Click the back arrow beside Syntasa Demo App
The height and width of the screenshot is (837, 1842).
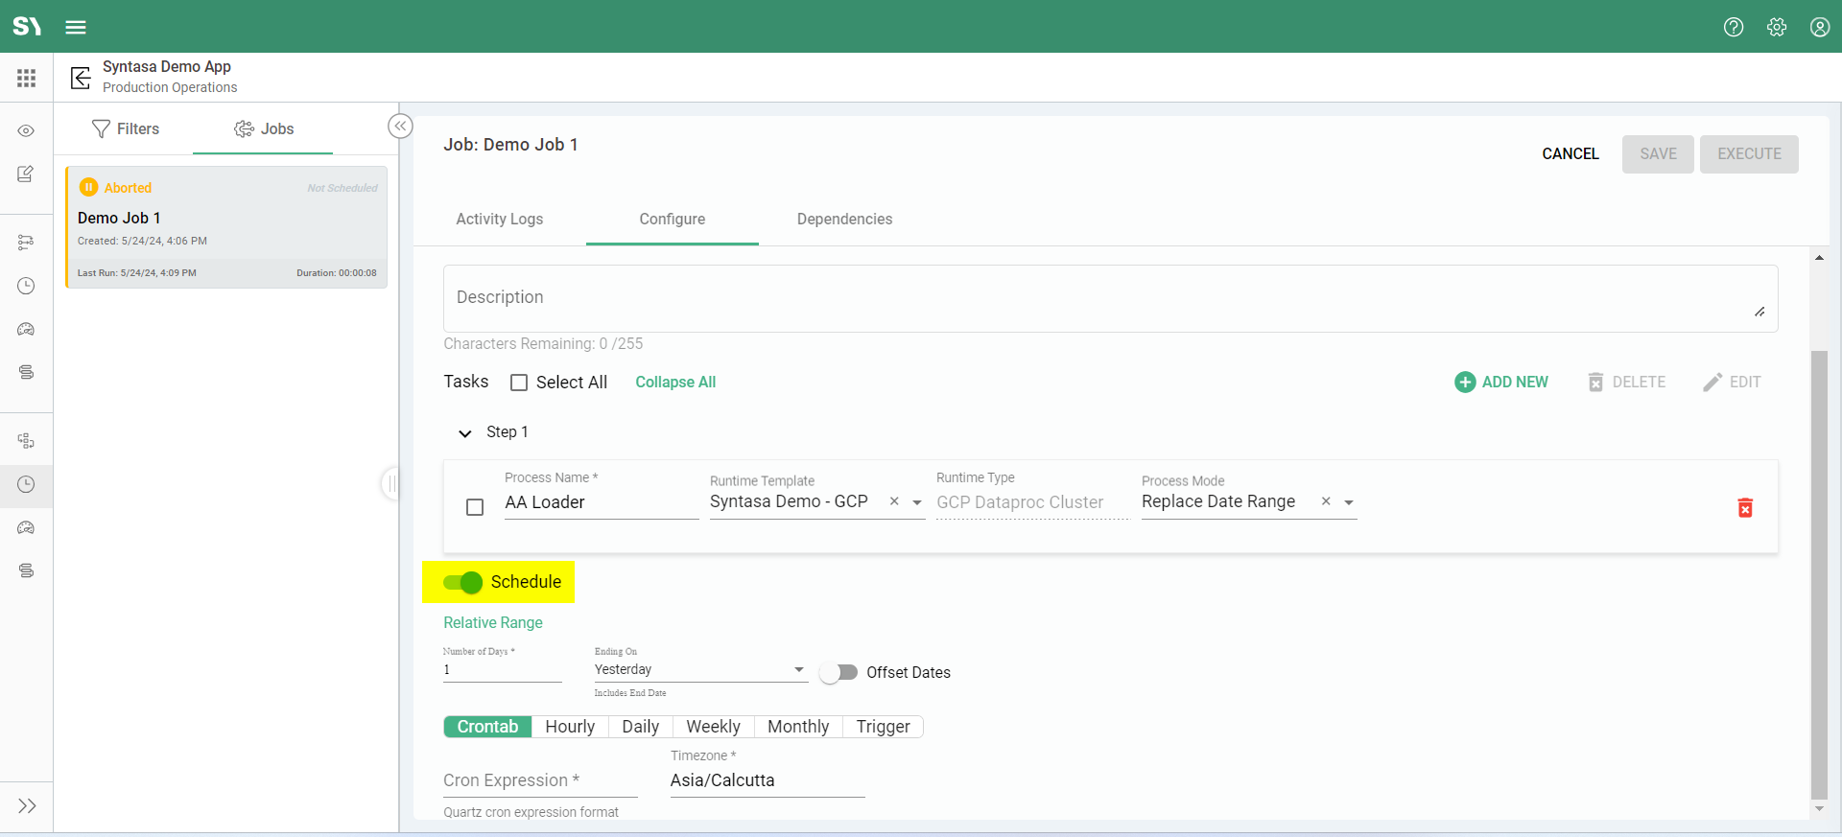(x=81, y=77)
